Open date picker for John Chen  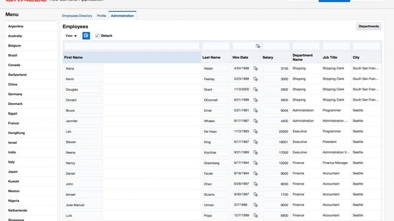click(x=255, y=184)
